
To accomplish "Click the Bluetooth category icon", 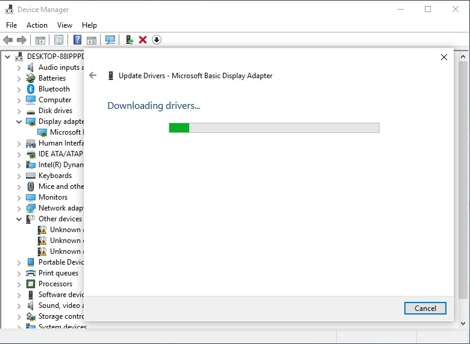I will [x=31, y=89].
